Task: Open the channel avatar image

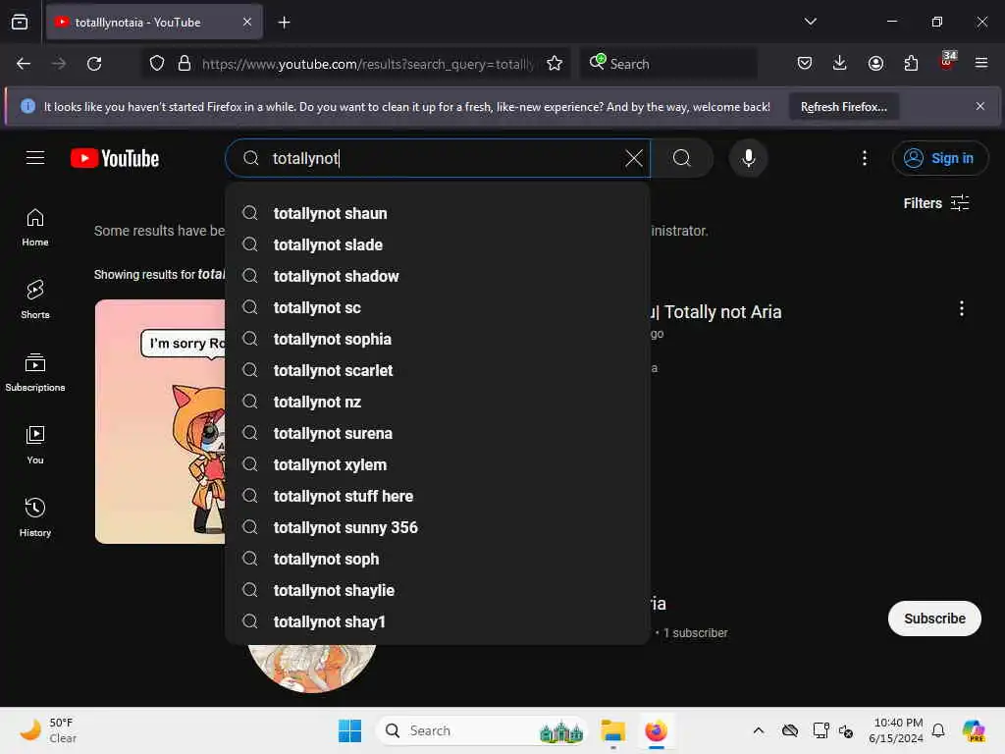Action: [x=311, y=668]
